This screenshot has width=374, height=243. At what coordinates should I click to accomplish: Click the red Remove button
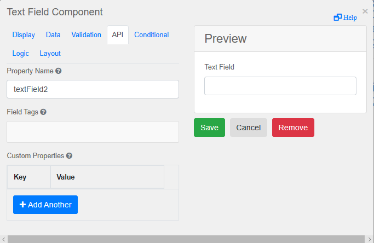pyautogui.click(x=293, y=128)
